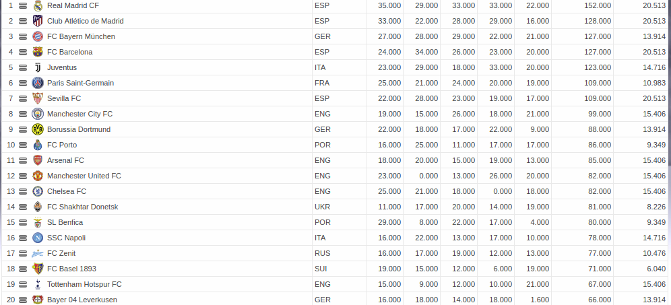Screen dimensions: 671x305
Task: Open the Manchester City FC link
Action: tap(79, 114)
